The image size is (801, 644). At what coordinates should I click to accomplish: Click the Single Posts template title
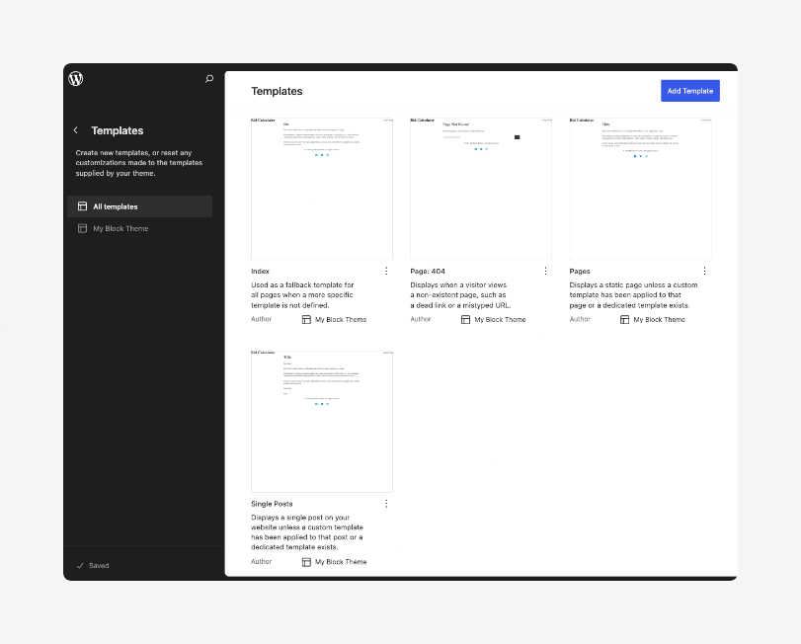pos(272,504)
